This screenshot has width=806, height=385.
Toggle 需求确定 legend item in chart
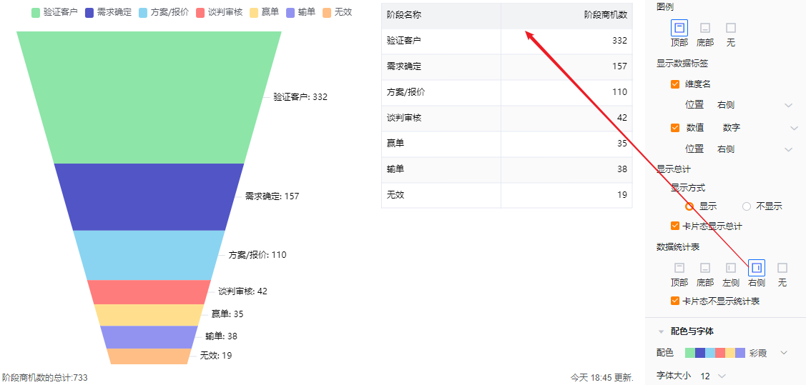pos(109,12)
